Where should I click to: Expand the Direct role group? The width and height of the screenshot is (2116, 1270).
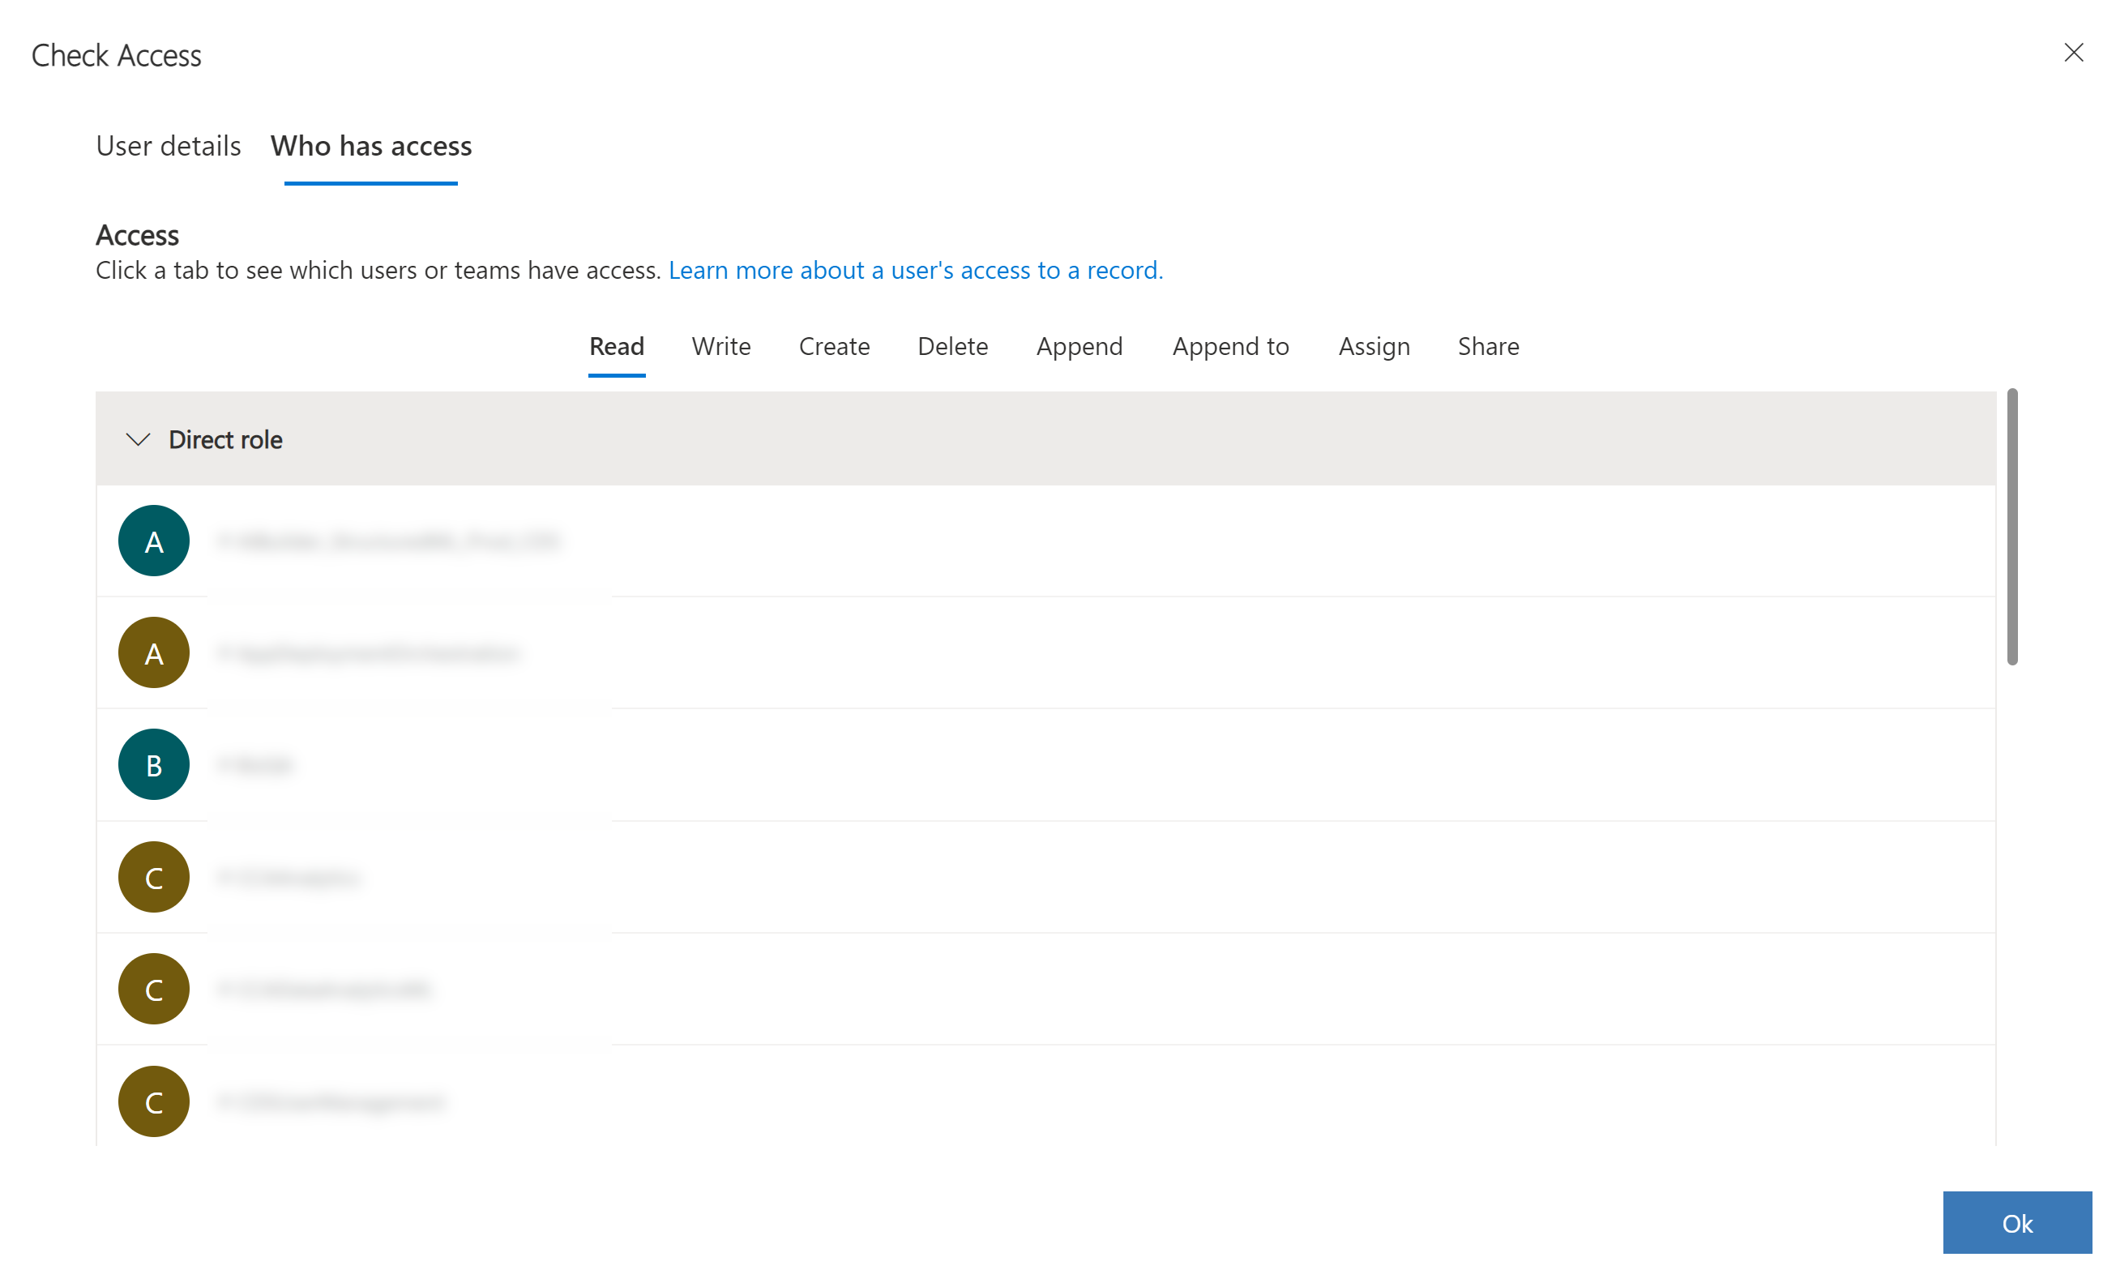click(x=136, y=437)
